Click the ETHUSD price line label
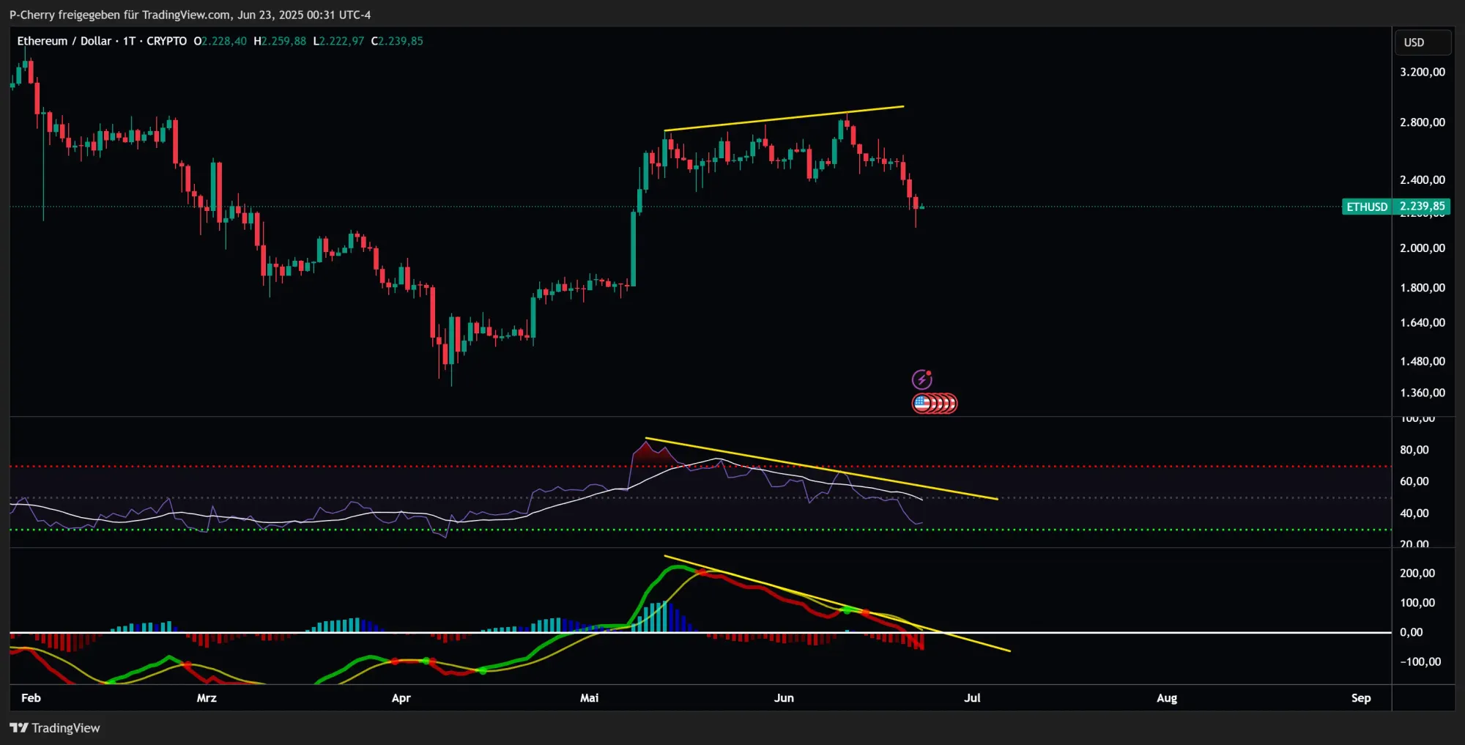Image resolution: width=1465 pixels, height=745 pixels. point(1367,207)
